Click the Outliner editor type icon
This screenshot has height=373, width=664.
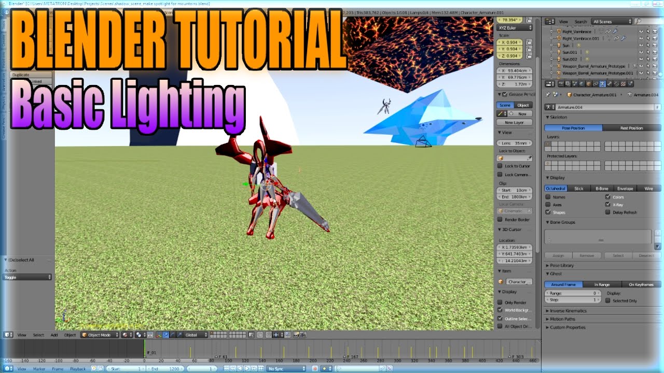click(x=550, y=22)
